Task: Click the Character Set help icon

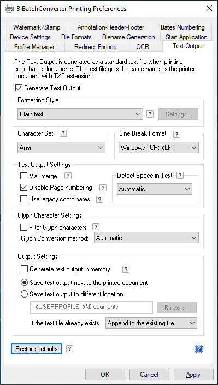Action: click(63, 133)
